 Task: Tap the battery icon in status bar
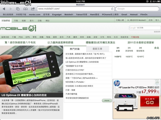tap(159, 1)
